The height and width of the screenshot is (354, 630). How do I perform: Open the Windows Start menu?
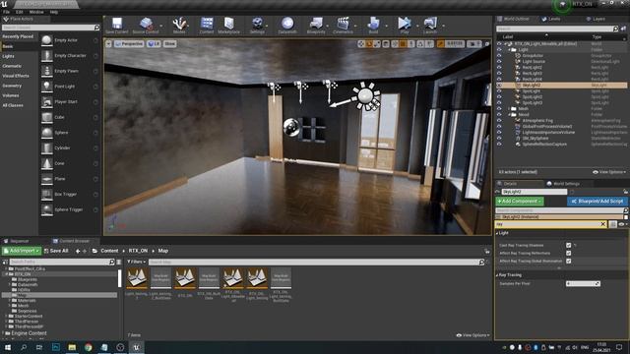click(8, 347)
